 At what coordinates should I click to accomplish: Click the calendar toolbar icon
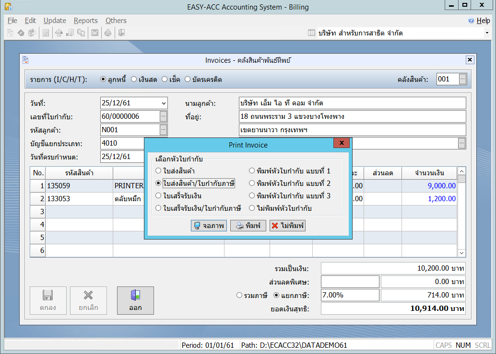tap(95, 33)
